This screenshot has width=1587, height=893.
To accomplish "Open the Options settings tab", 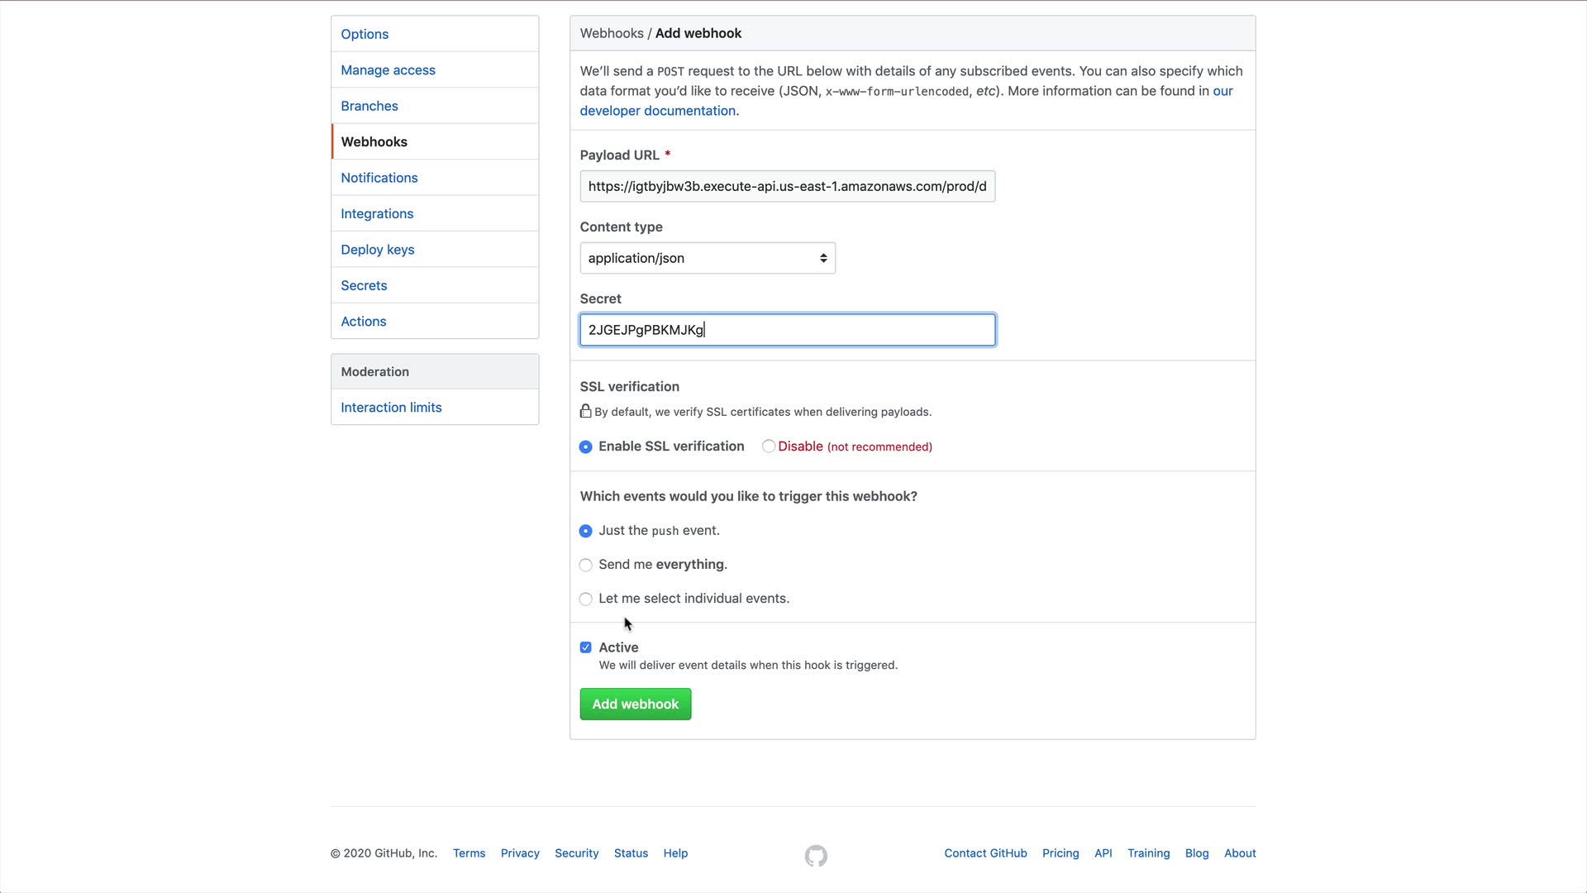I will (x=365, y=34).
